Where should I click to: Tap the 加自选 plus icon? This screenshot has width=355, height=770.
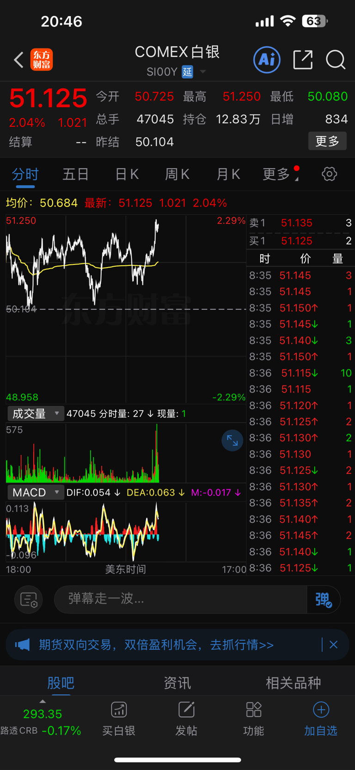pos(321,709)
